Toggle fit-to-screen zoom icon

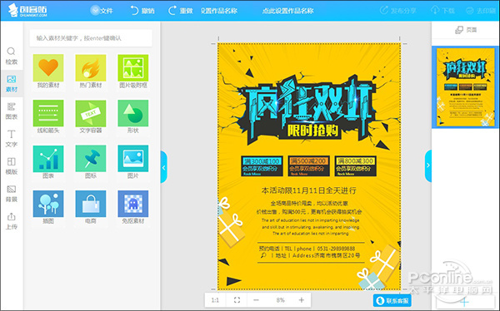237,300
